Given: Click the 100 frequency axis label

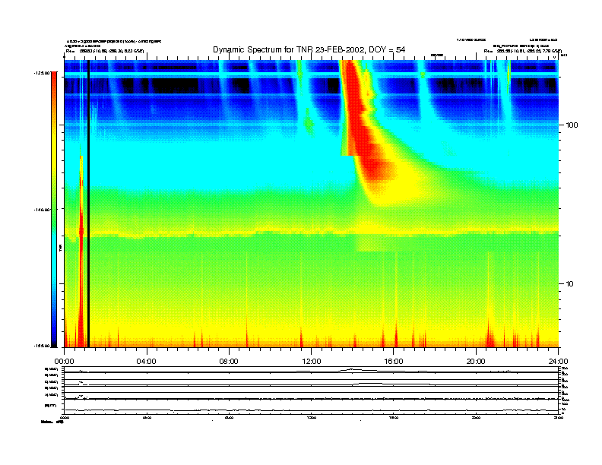Looking at the screenshot, I should 572,125.
